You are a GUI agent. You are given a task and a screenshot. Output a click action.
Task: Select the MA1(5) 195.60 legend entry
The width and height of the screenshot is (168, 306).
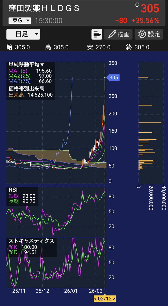(30, 71)
